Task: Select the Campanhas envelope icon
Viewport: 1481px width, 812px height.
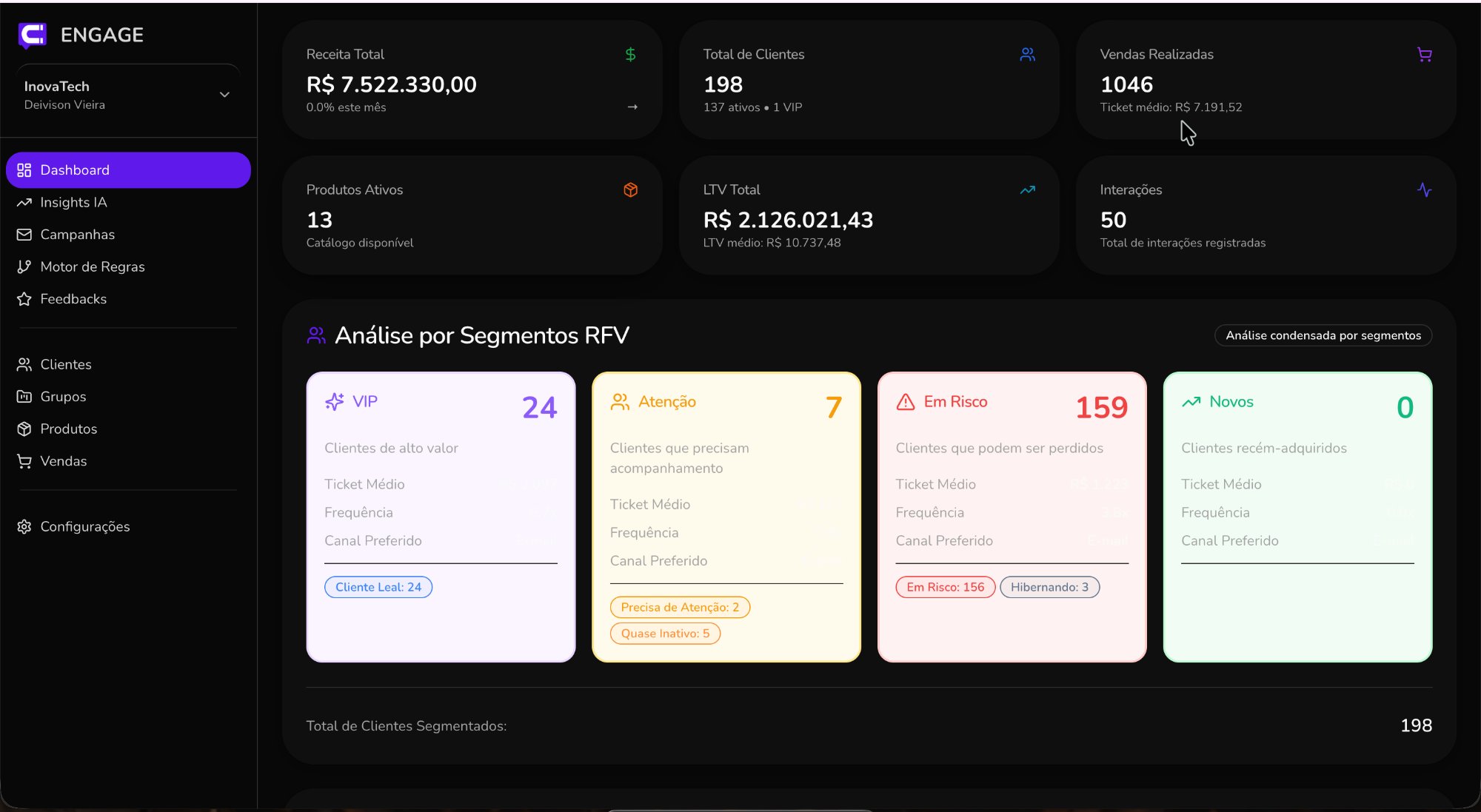Action: 24,235
